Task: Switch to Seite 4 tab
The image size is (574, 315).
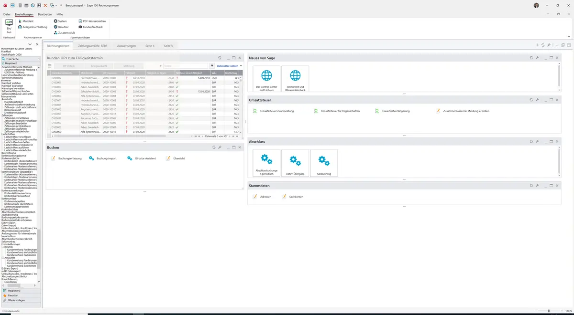Action: pos(150,46)
